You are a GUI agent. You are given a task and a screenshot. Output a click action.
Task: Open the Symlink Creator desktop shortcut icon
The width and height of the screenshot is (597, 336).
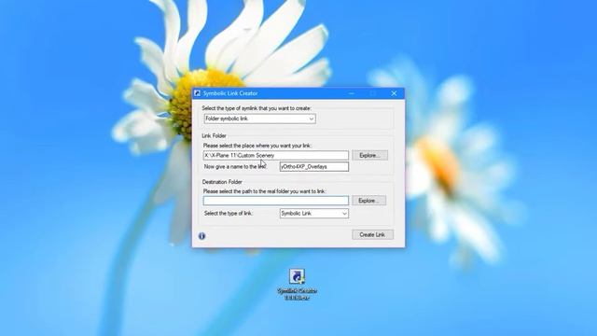coord(297,285)
